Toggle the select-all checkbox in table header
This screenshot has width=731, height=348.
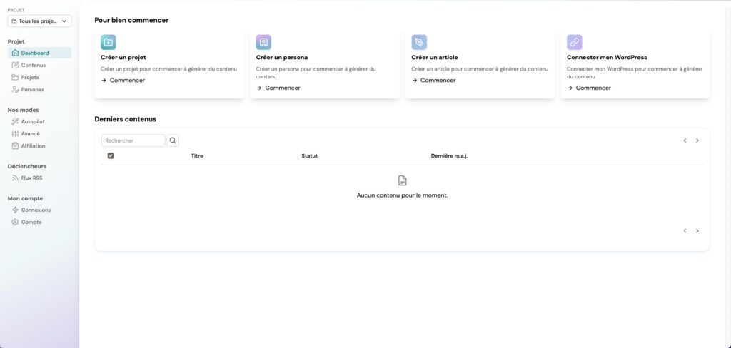pos(111,155)
